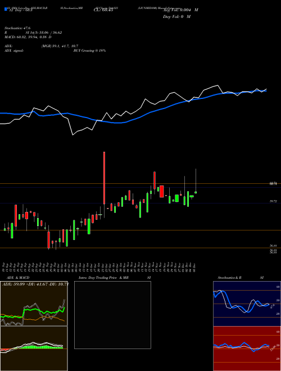Image resolution: width=281 pixels, height=371 pixels.
Task: Click the 'MACD: 60.32, 59.94, 0.38' line
Action: click(26, 37)
